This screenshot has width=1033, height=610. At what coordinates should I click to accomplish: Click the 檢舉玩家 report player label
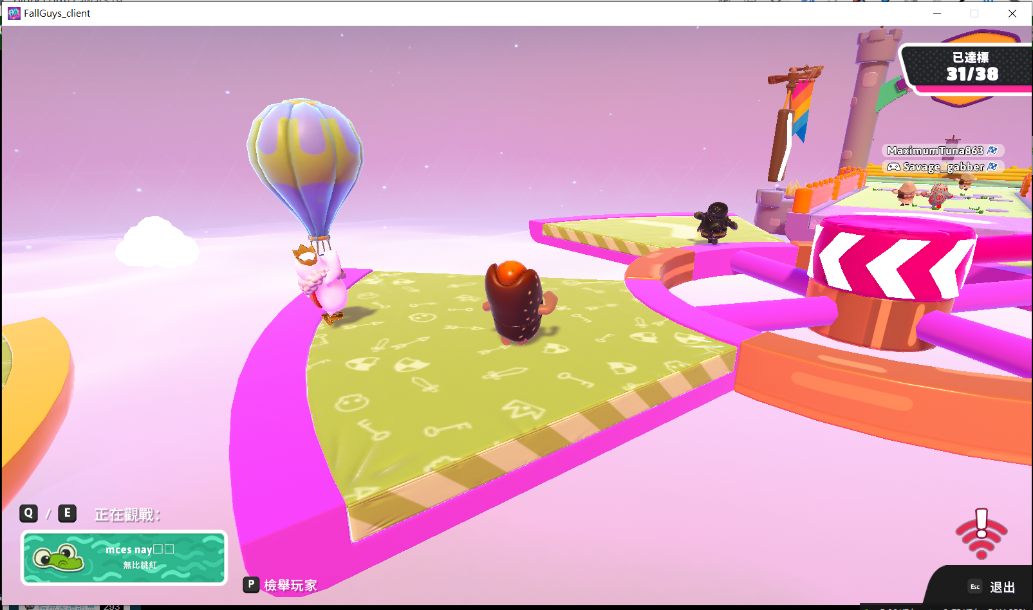pos(290,586)
